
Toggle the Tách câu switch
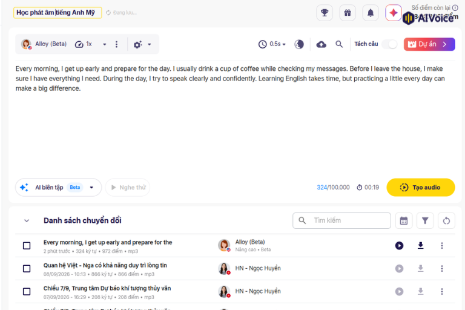[x=390, y=44]
